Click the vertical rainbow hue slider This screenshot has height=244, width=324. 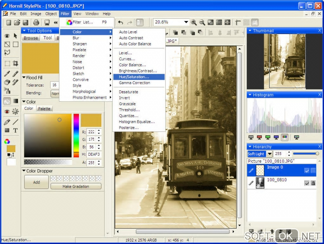pos(76,135)
